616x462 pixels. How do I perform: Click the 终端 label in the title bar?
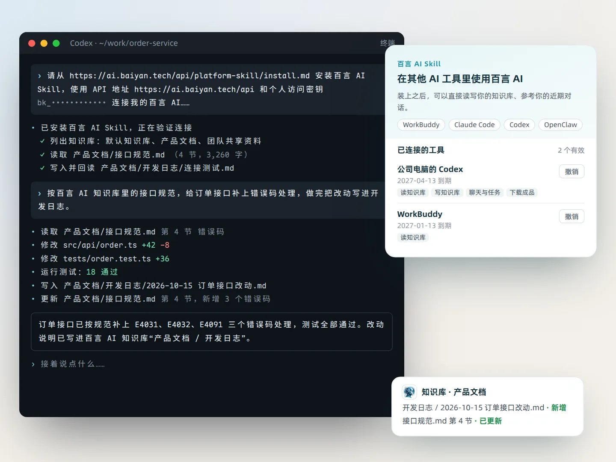(x=388, y=43)
